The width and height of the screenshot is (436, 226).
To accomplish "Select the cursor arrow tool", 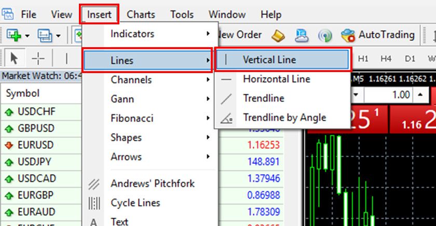I will pyautogui.click(x=15, y=58).
